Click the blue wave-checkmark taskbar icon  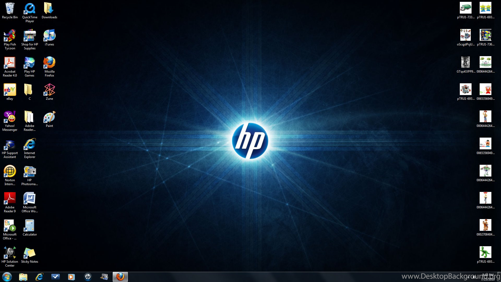(x=56, y=277)
